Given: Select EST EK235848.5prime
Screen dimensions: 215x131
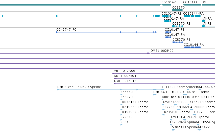Looking at the screenshot, I should point(176,112).
